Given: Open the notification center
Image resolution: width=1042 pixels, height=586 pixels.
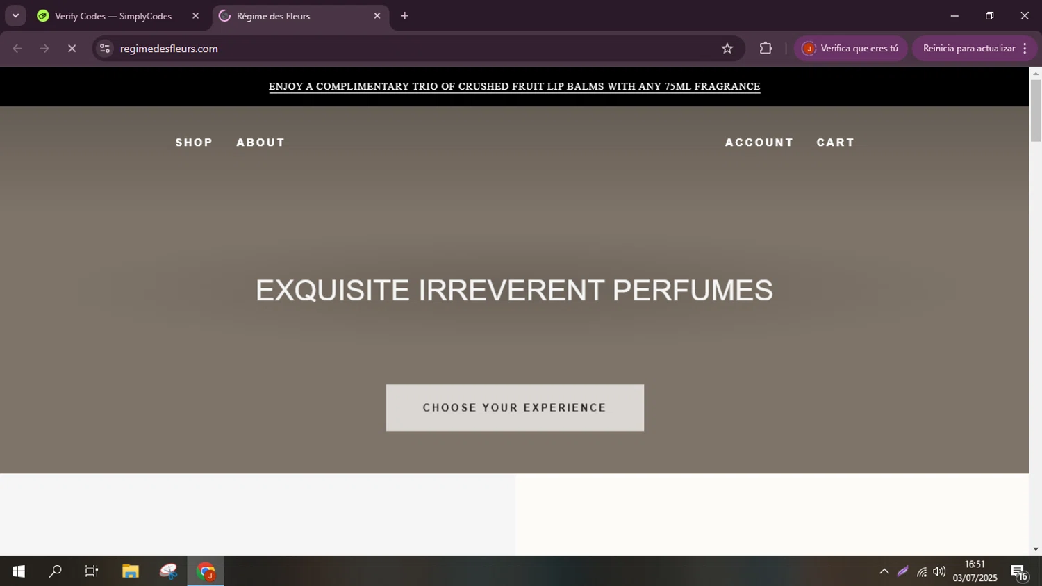Looking at the screenshot, I should click(1019, 572).
